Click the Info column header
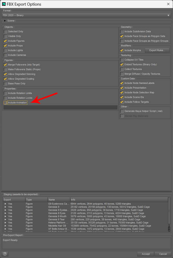This screenshot has width=173, height=258. [x=119, y=200]
